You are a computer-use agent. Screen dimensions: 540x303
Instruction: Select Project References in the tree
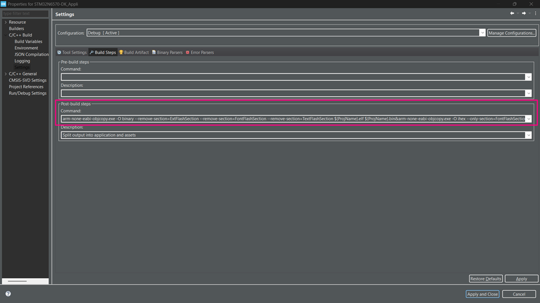point(26,87)
